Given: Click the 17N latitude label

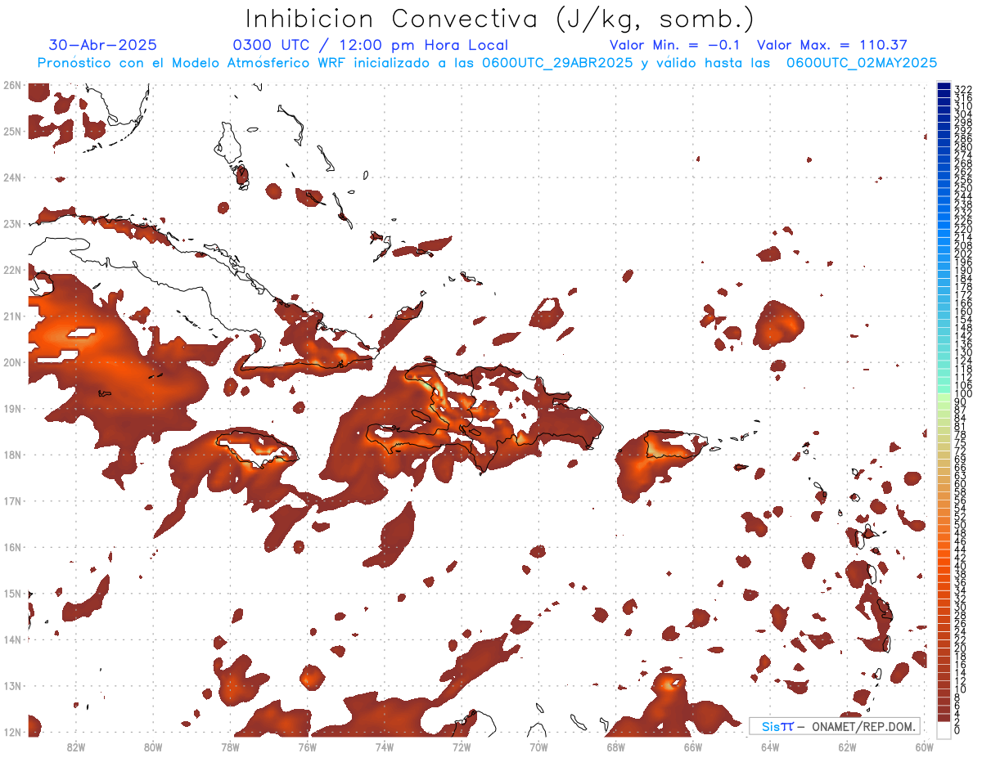Looking at the screenshot, I should click(11, 500).
